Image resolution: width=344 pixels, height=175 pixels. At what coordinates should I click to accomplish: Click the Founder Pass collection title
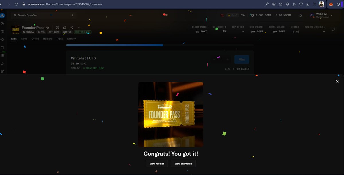coord(33,28)
